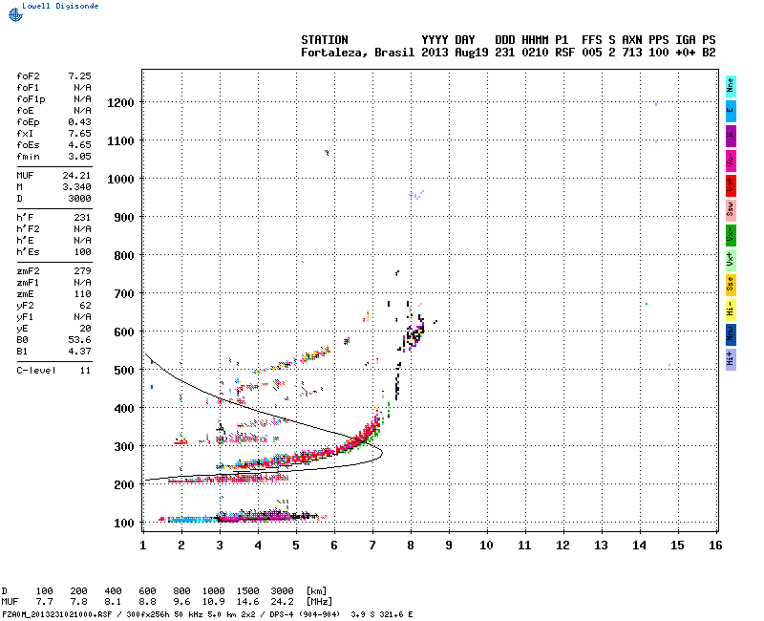
Task: Click the 16 MHz frequency axis label
Action: tap(715, 546)
